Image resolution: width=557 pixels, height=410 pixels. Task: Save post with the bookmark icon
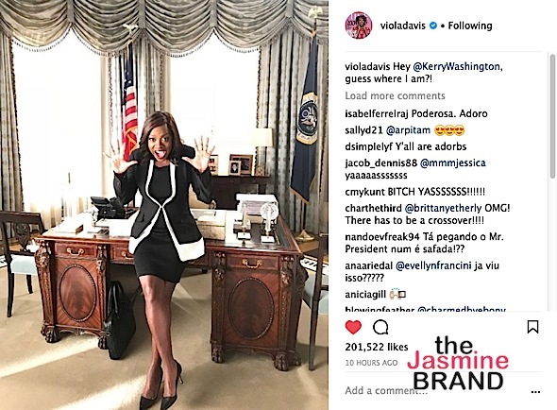[x=532, y=327]
